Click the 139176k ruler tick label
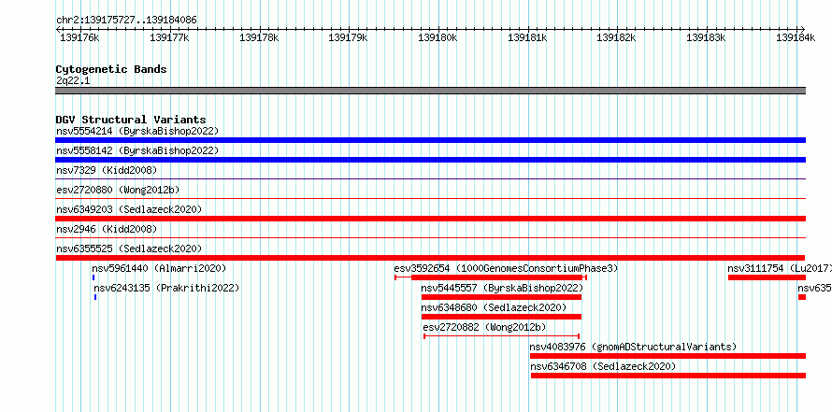832x412 pixels. [x=79, y=37]
